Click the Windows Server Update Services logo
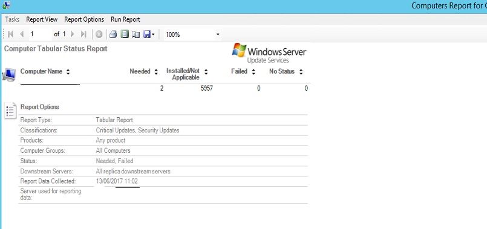 [x=269, y=53]
